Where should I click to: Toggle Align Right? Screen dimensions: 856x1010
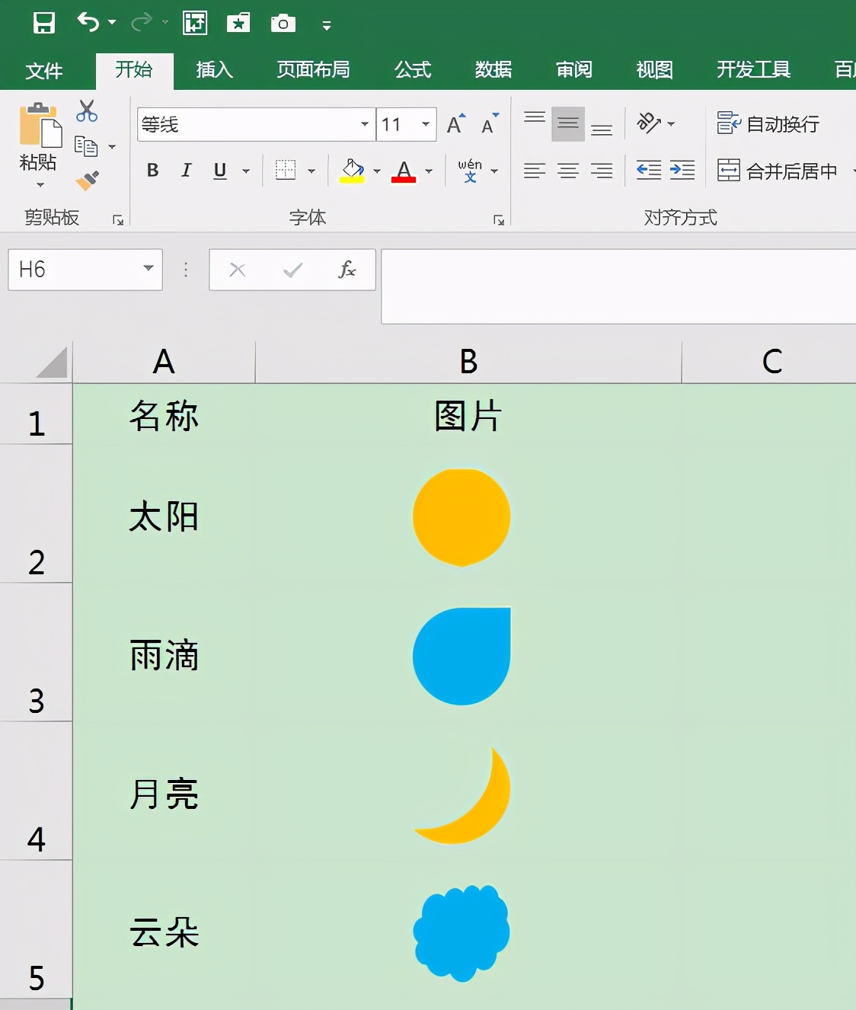[602, 171]
